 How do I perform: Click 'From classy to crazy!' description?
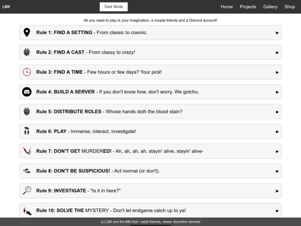[x=112, y=52]
